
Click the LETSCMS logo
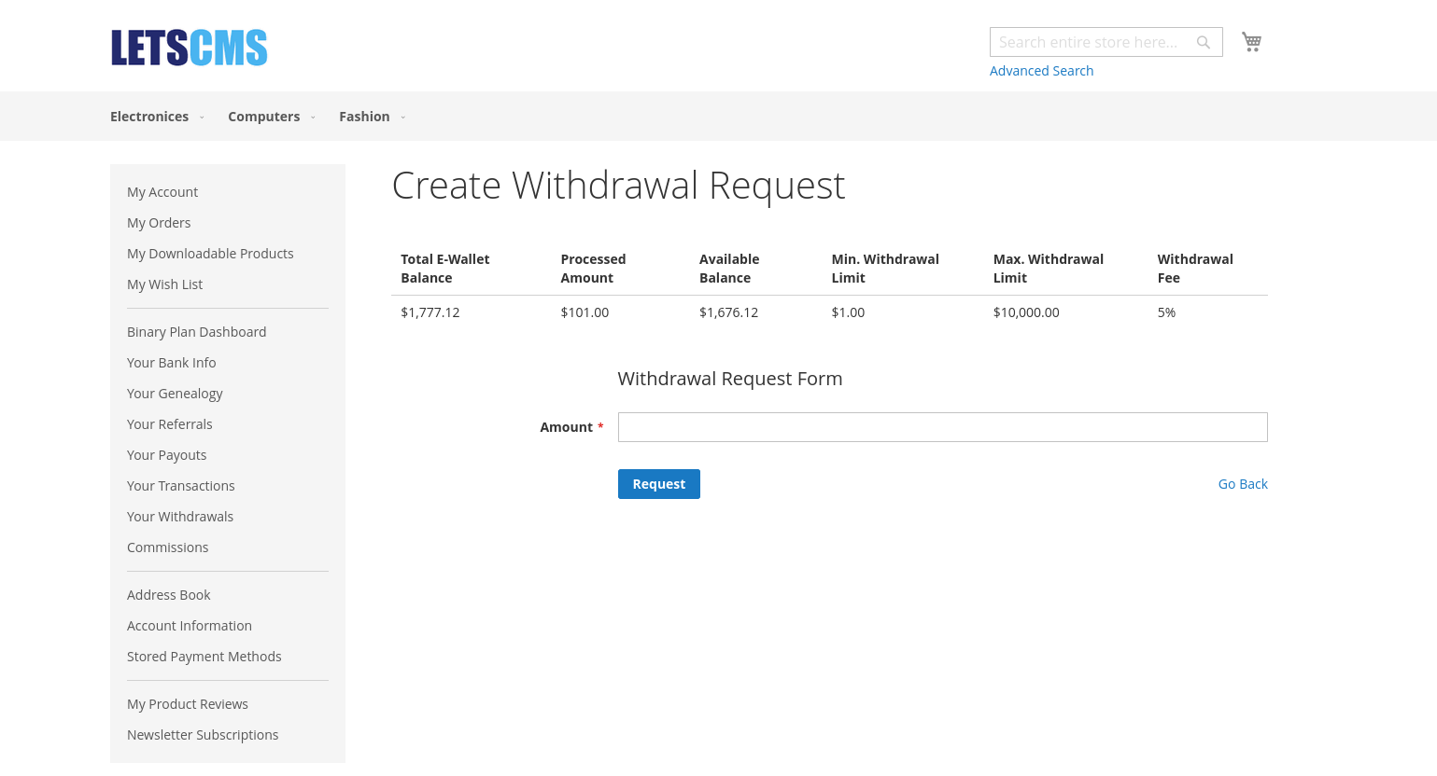click(x=190, y=48)
